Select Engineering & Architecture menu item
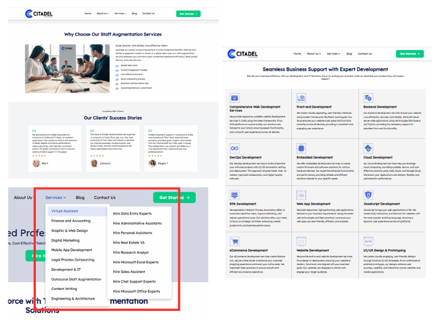The height and width of the screenshot is (323, 437). pyautogui.click(x=73, y=299)
